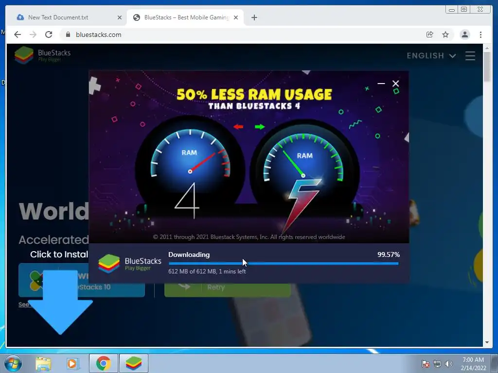Click the network tray icon

pos(437,364)
